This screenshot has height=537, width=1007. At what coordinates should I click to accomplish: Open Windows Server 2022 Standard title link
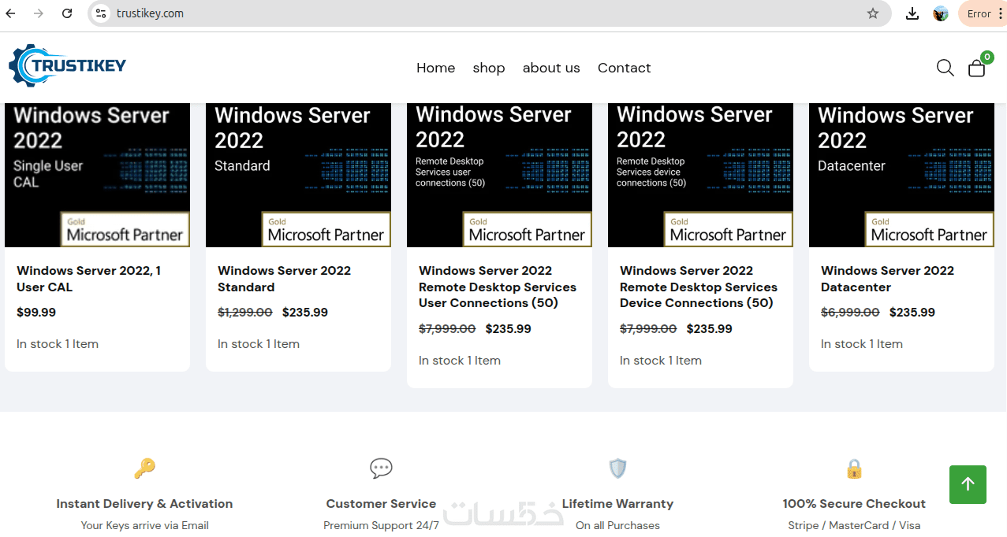pyautogui.click(x=284, y=279)
